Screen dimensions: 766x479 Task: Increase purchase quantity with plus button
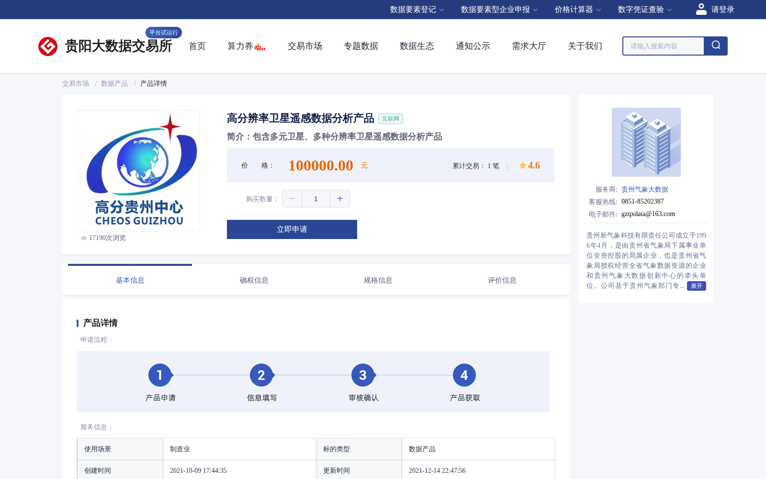(340, 199)
